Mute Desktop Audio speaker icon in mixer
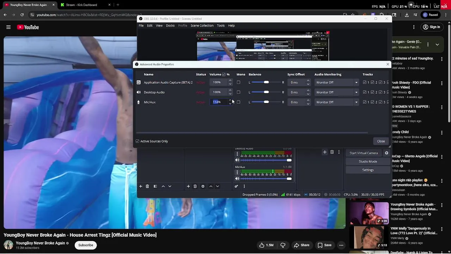Viewport: 451px width, 254px height. (237, 160)
